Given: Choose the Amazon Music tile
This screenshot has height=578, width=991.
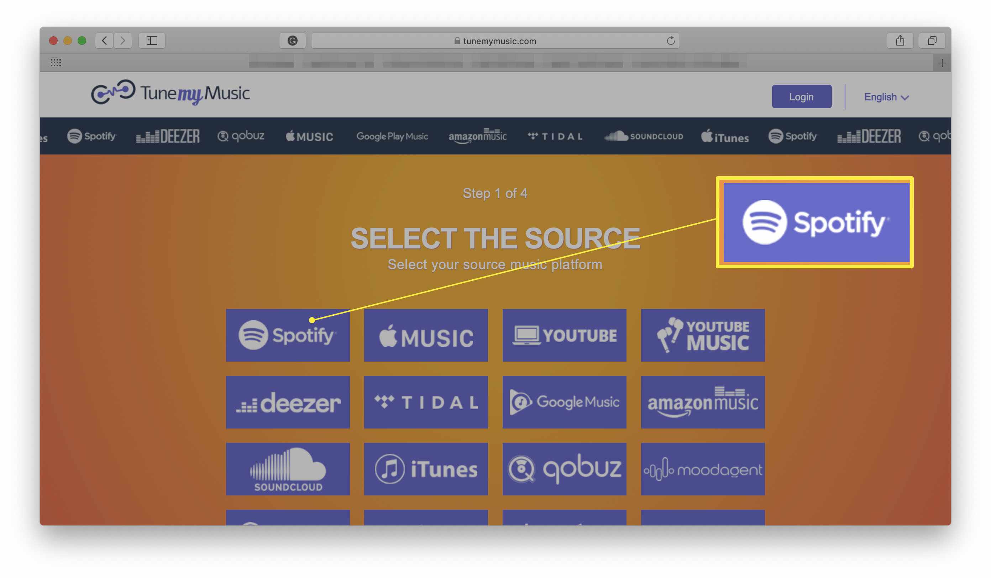Looking at the screenshot, I should click(x=703, y=402).
